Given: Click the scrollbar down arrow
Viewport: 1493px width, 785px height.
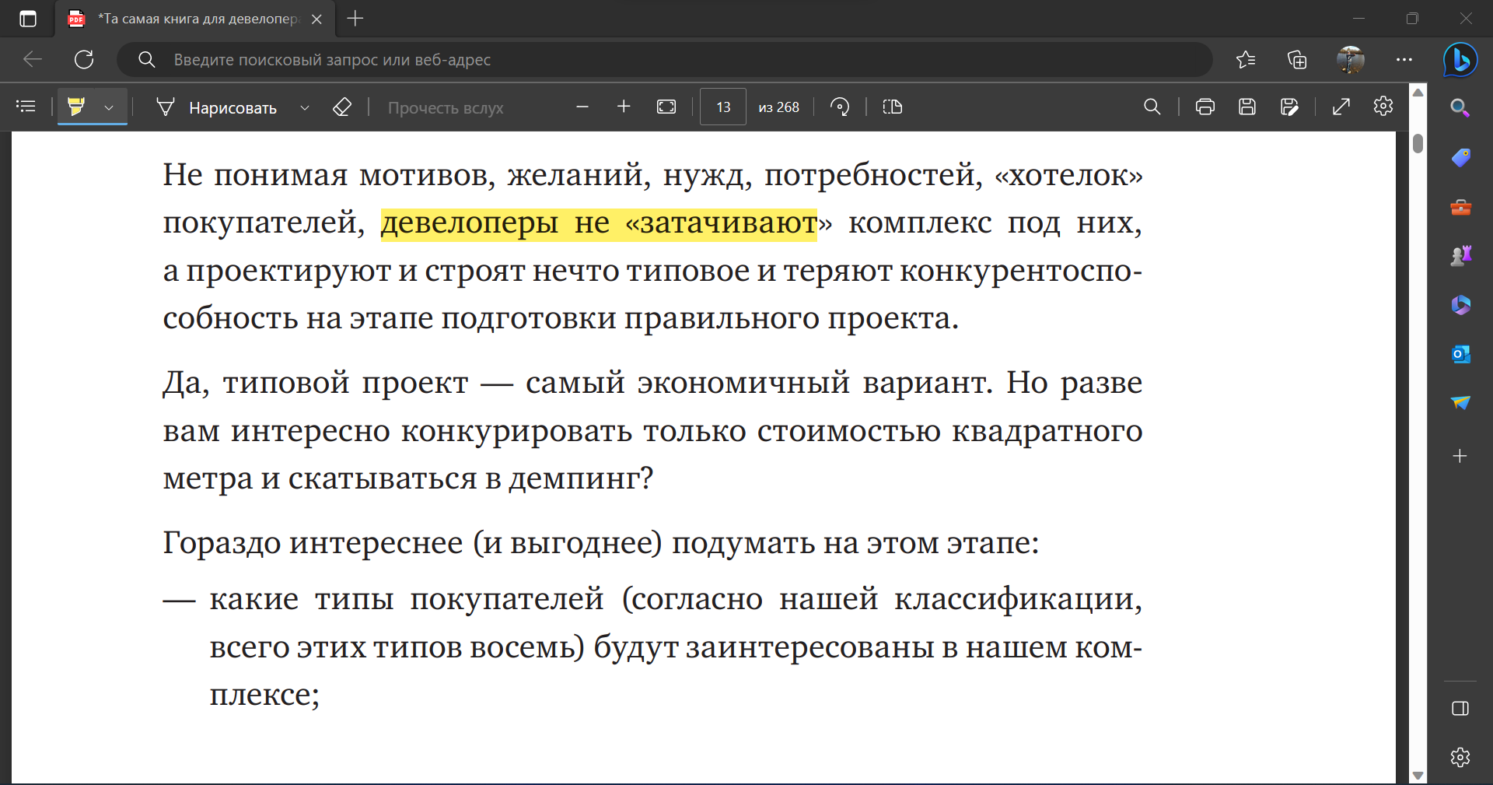Looking at the screenshot, I should click(x=1418, y=776).
